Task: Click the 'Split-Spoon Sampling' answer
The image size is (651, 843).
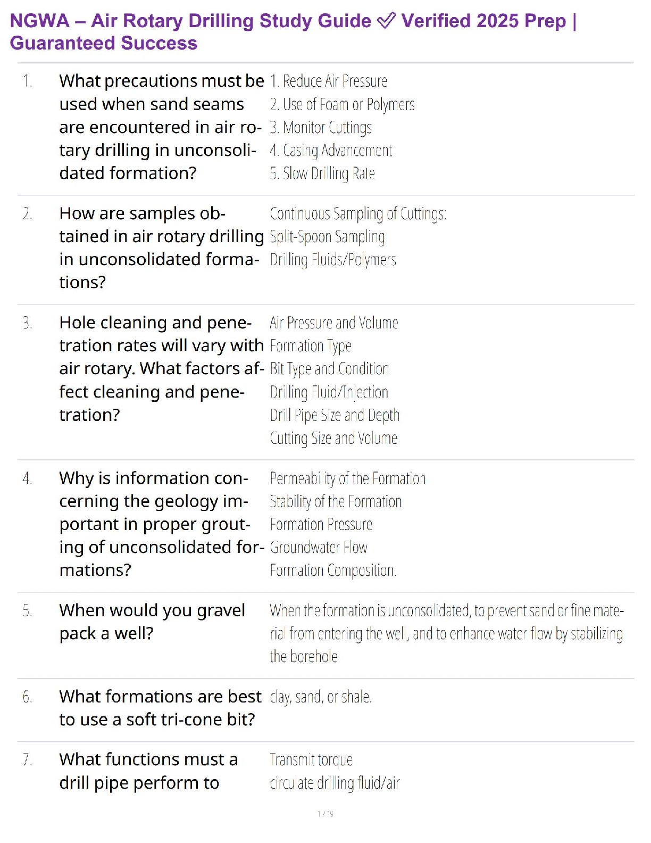Action: pos(327,237)
